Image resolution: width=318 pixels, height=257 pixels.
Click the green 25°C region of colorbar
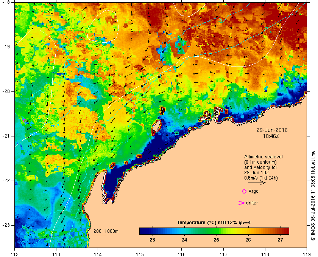pyautogui.click(x=216, y=231)
